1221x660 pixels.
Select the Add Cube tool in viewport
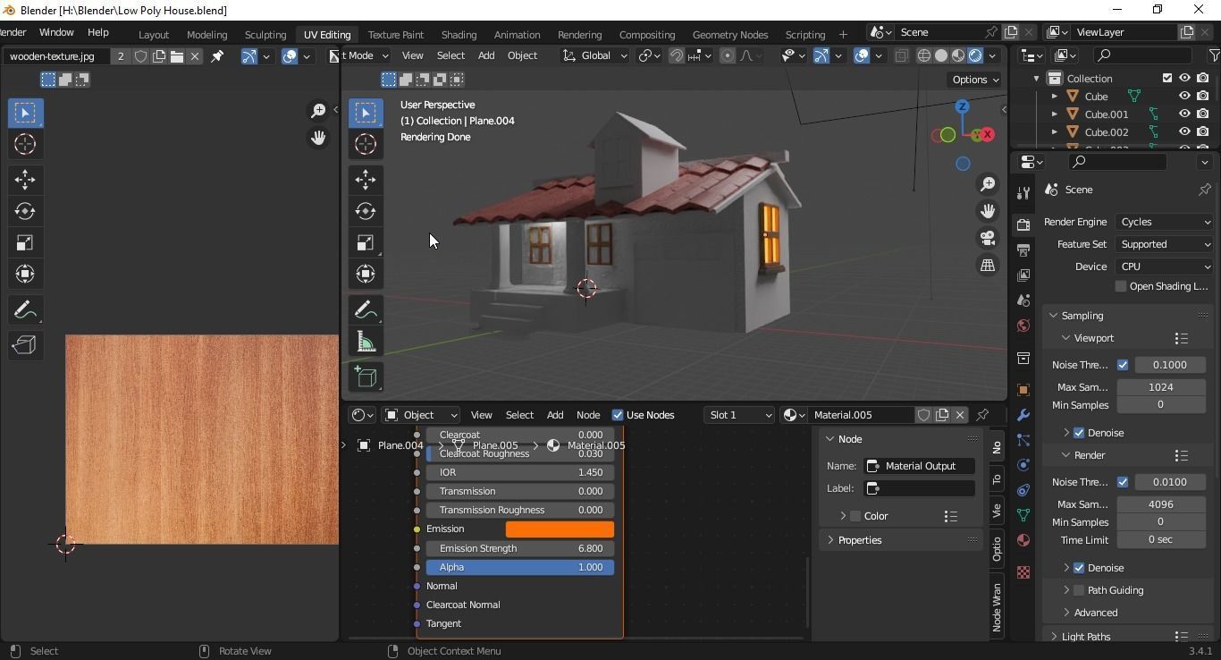click(x=365, y=377)
